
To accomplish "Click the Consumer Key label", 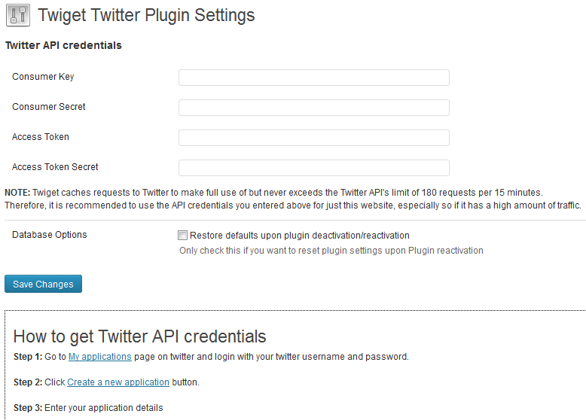I will [x=43, y=77].
